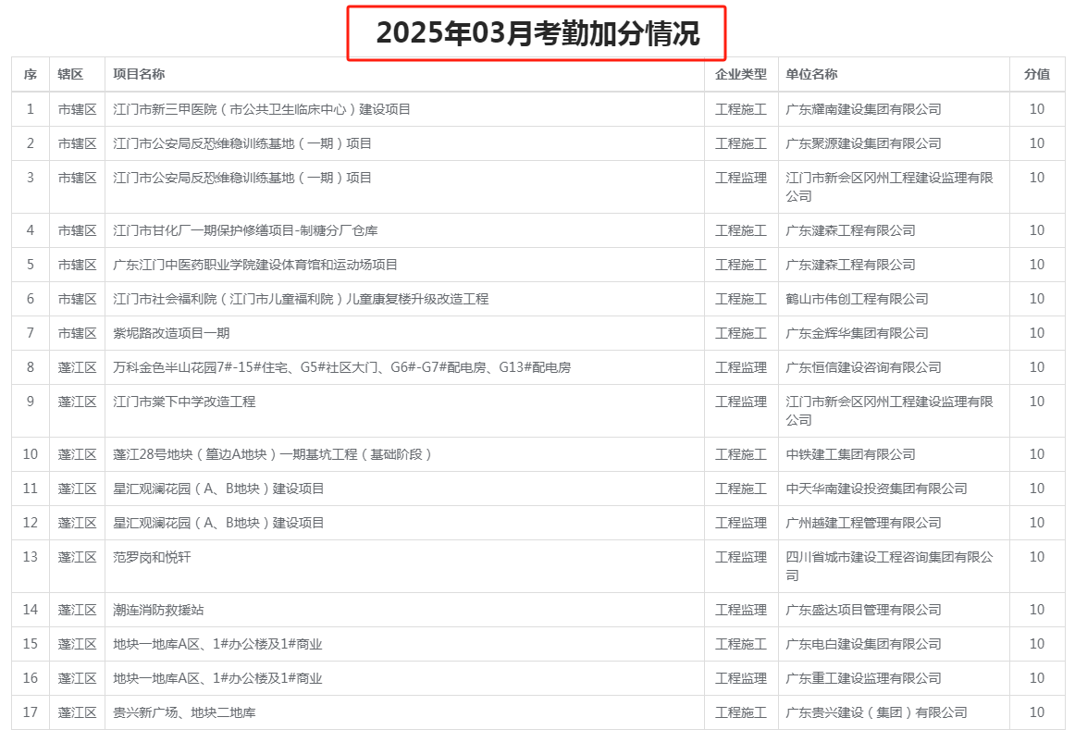Select "蓬江区" in row 17
The height and width of the screenshot is (730, 1075).
point(77,712)
